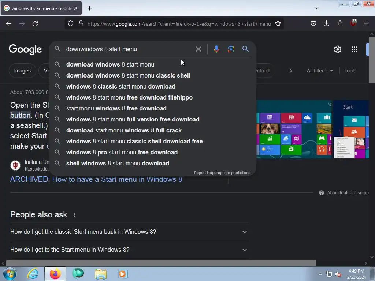Choose suggestion download windows 8 start menu
The width and height of the screenshot is (375, 281).
point(153,64)
